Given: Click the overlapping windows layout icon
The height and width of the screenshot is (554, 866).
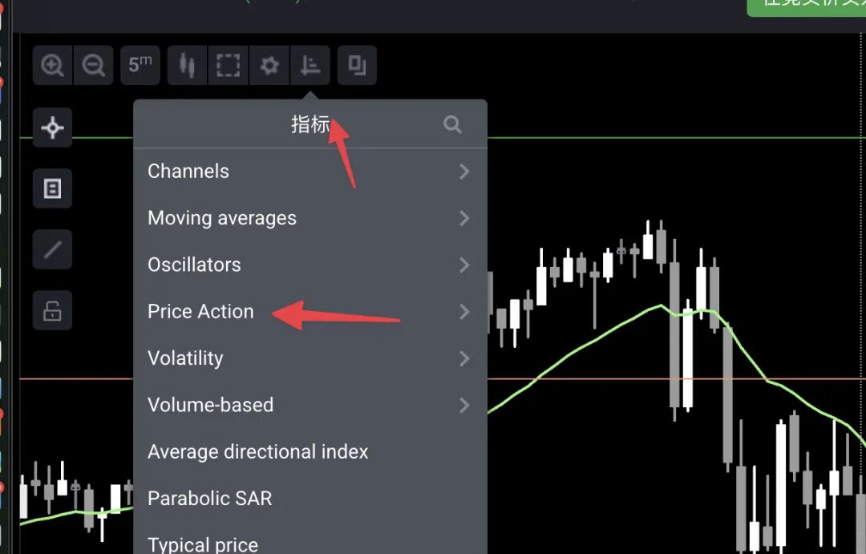Looking at the screenshot, I should [357, 65].
